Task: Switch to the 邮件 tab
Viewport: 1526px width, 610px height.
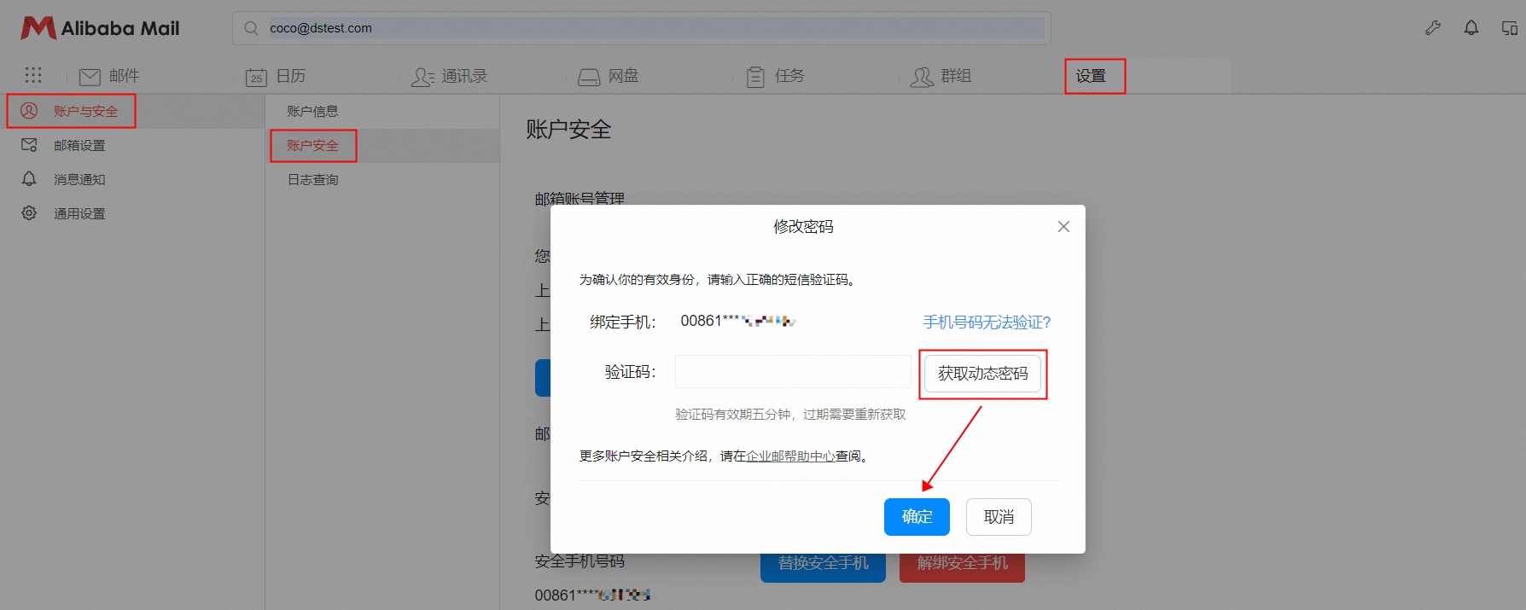Action: click(x=124, y=76)
